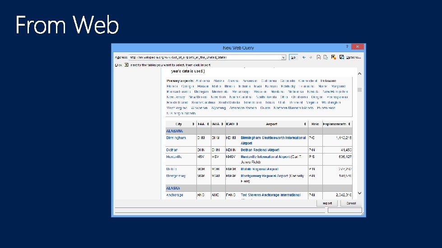Click the vertical scrollbar thumb

359,90
